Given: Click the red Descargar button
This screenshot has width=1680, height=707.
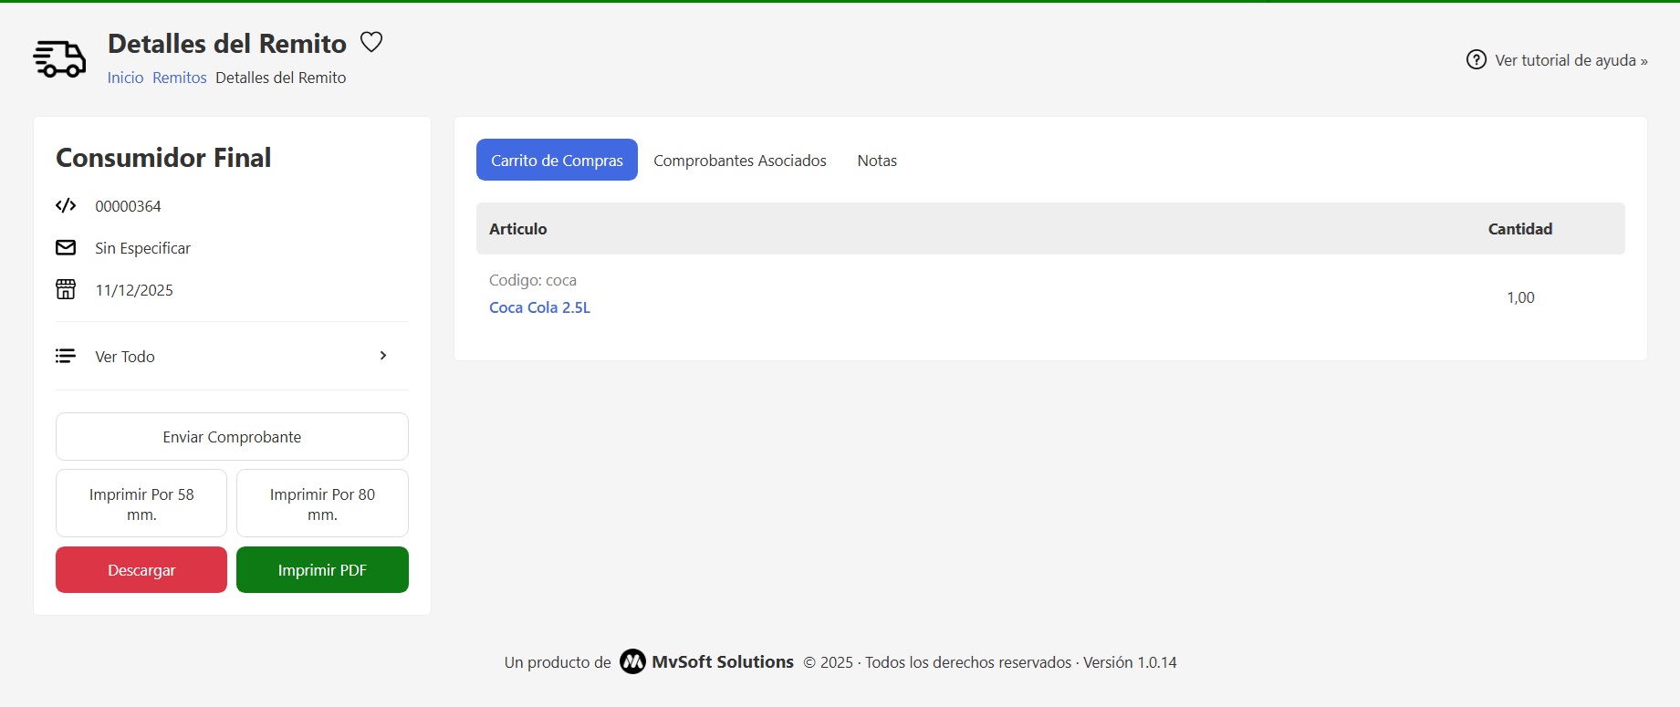Looking at the screenshot, I should [x=141, y=570].
